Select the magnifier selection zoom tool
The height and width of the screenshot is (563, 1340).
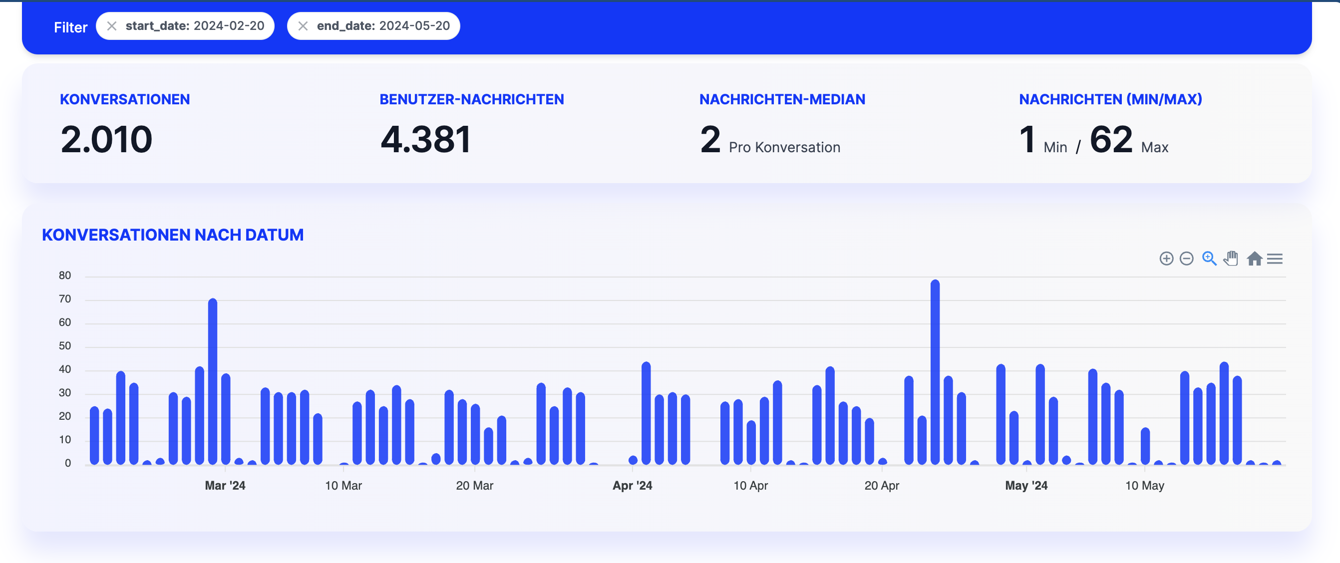(x=1209, y=259)
